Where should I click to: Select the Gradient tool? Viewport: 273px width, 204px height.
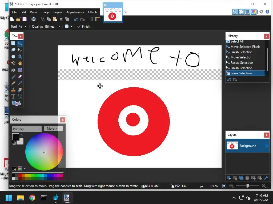click(20, 70)
